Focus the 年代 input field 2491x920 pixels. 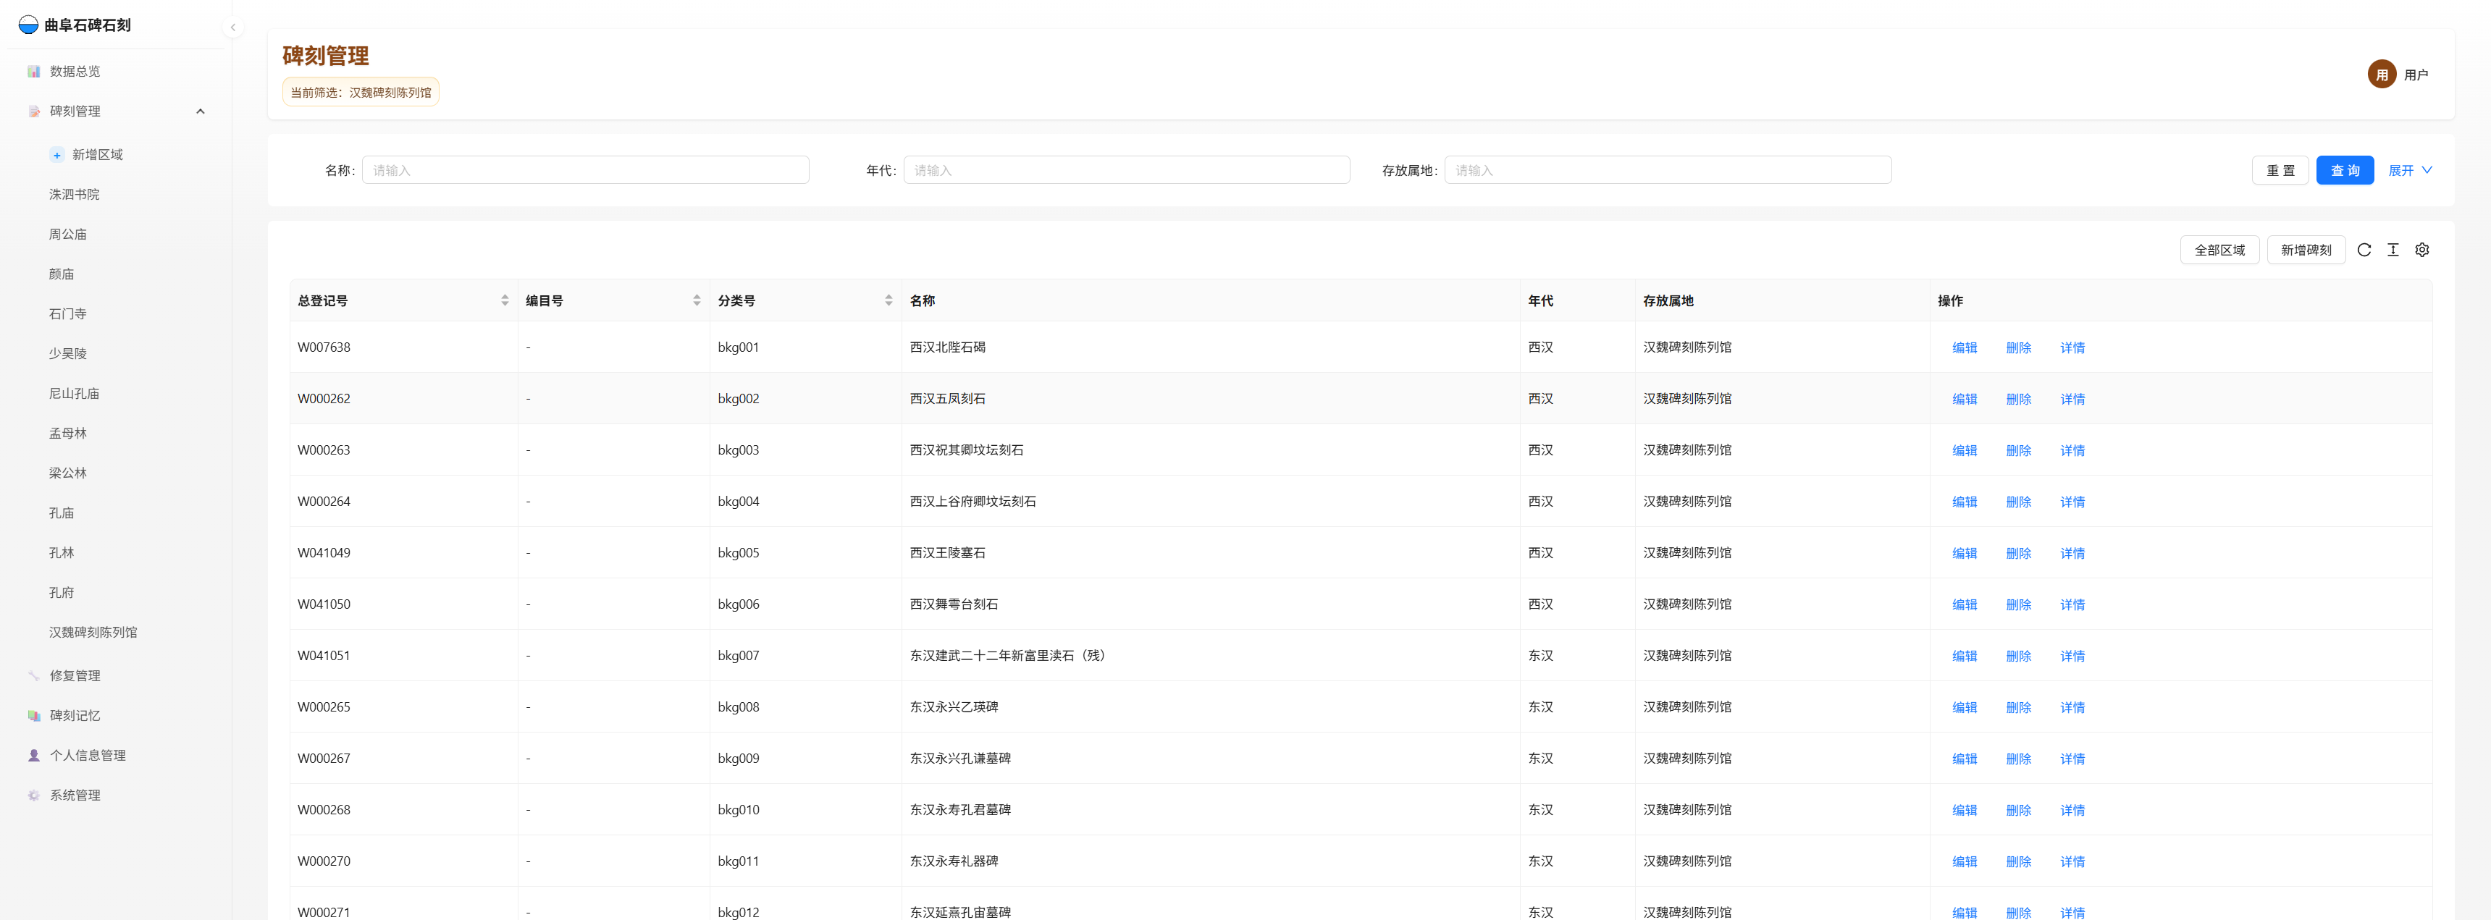tap(1125, 170)
